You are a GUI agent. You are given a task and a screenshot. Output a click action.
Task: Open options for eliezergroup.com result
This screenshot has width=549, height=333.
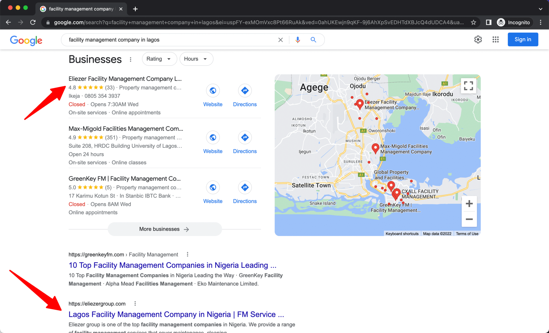135,304
